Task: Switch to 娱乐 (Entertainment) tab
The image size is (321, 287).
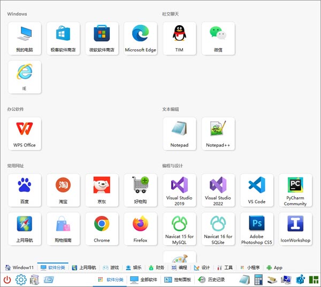Action: click(x=134, y=268)
